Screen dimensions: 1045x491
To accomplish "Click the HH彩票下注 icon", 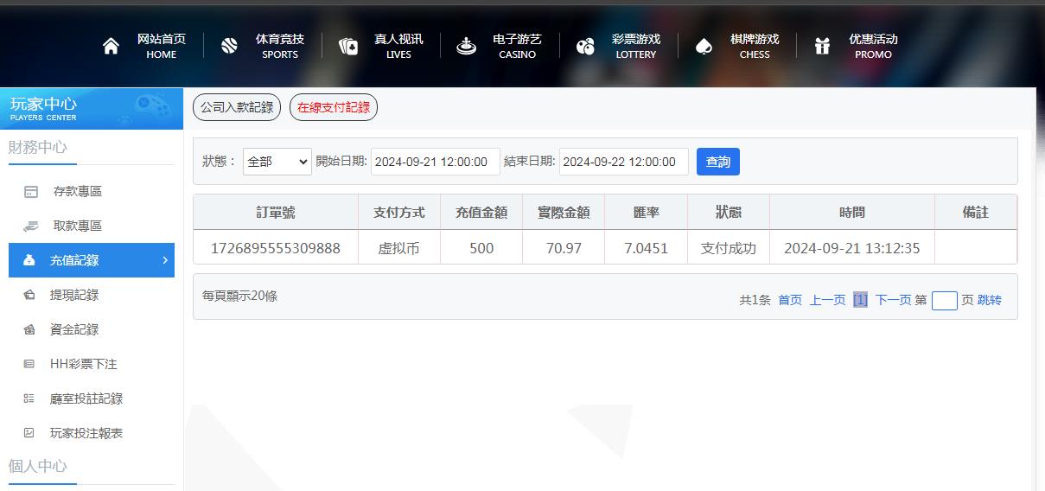I will [x=29, y=364].
